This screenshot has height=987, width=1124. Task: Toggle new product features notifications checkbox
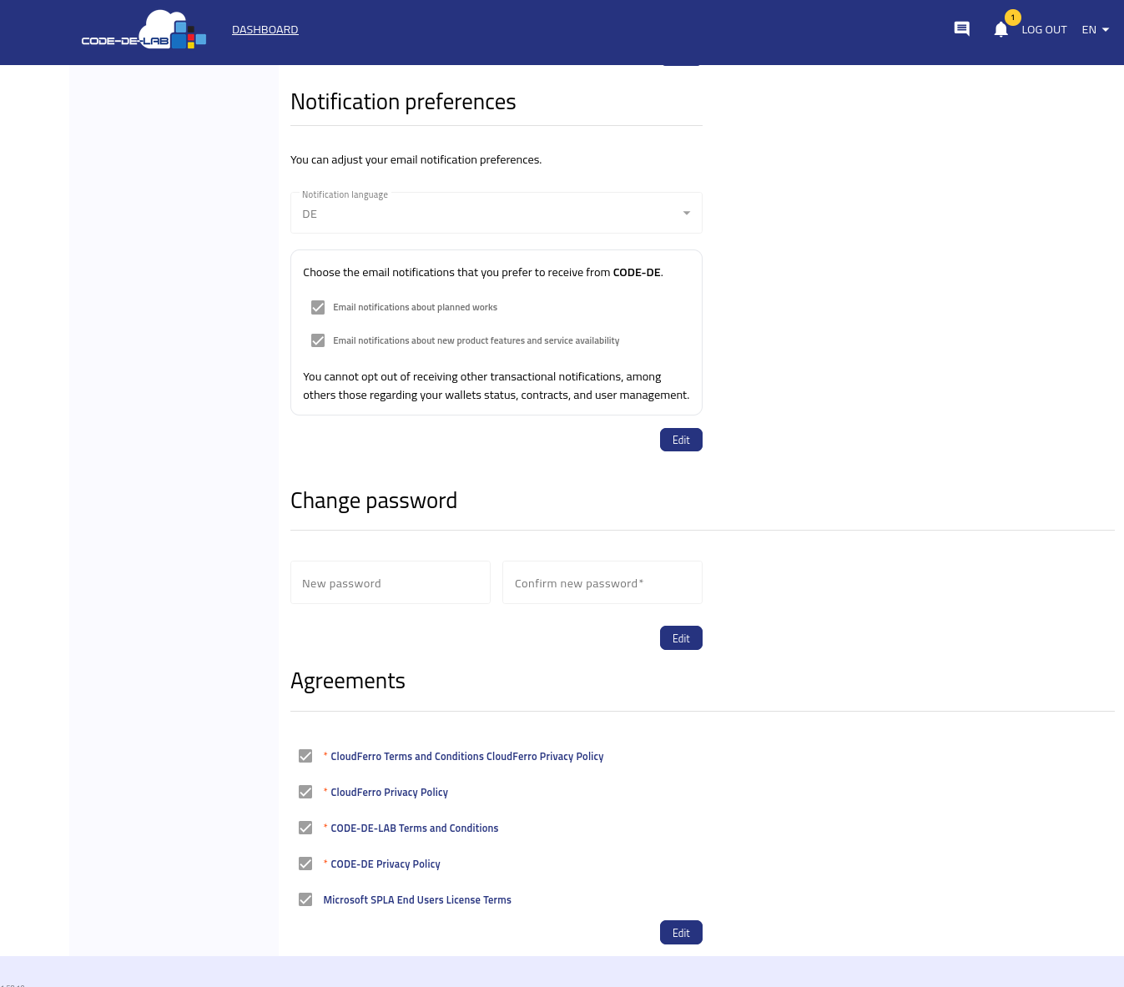[x=318, y=340]
